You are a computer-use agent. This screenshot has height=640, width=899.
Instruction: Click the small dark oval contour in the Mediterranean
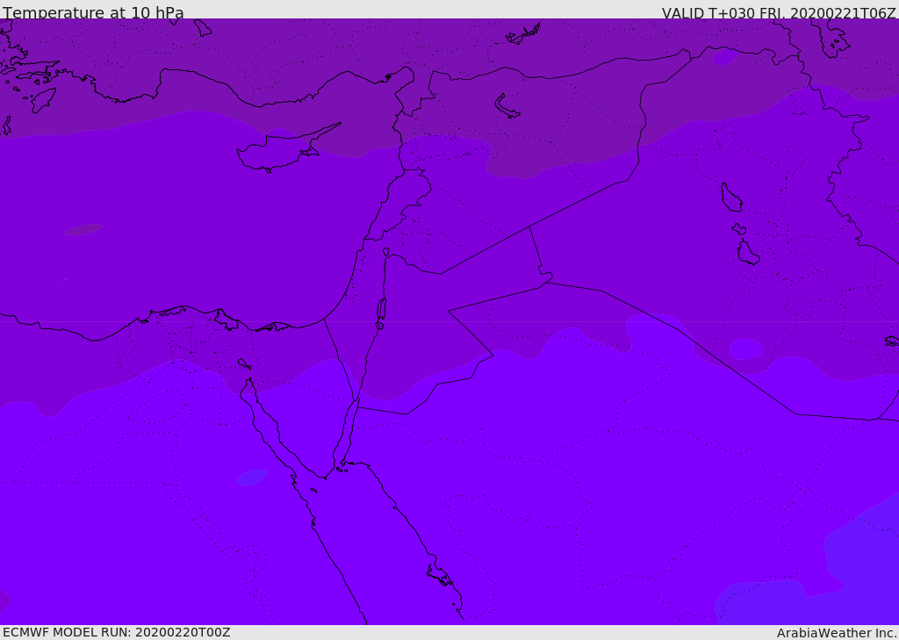coord(83,229)
